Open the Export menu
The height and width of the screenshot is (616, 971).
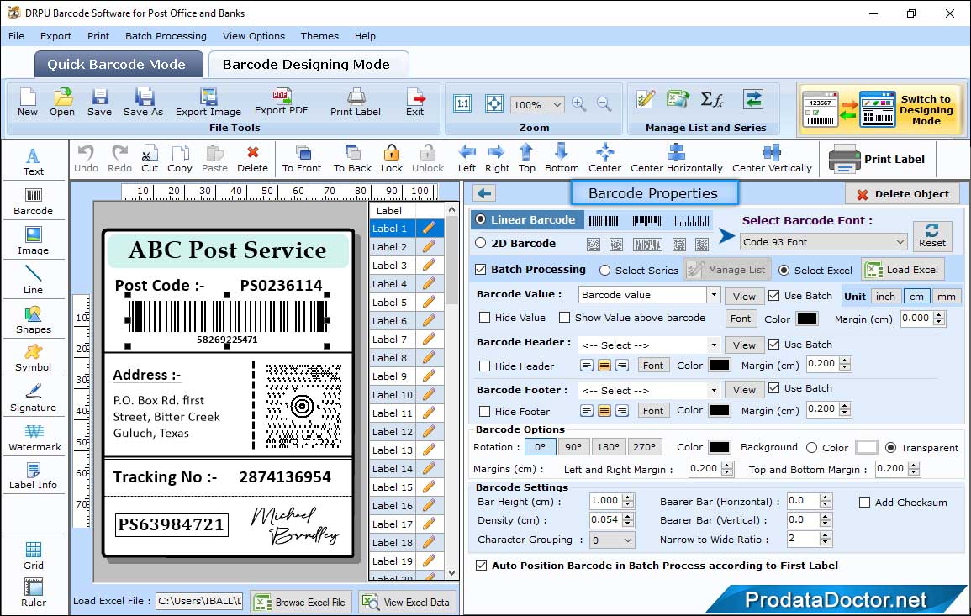(x=55, y=36)
